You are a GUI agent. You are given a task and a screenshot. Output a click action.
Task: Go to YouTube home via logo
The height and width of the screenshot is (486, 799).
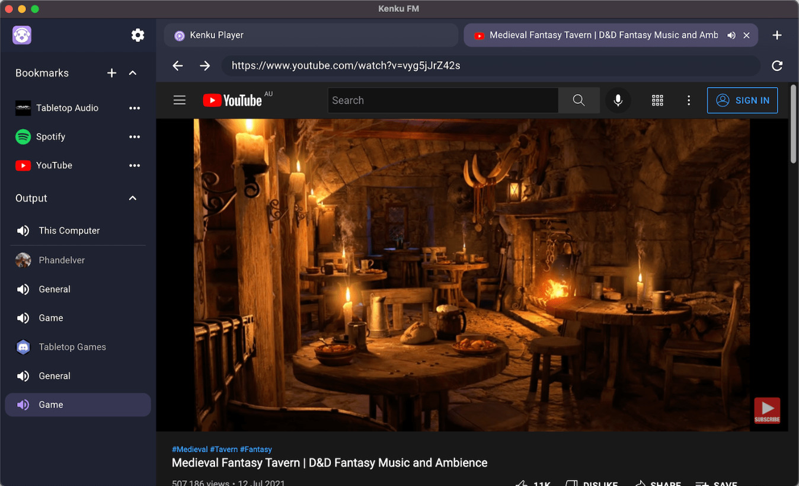(x=232, y=100)
